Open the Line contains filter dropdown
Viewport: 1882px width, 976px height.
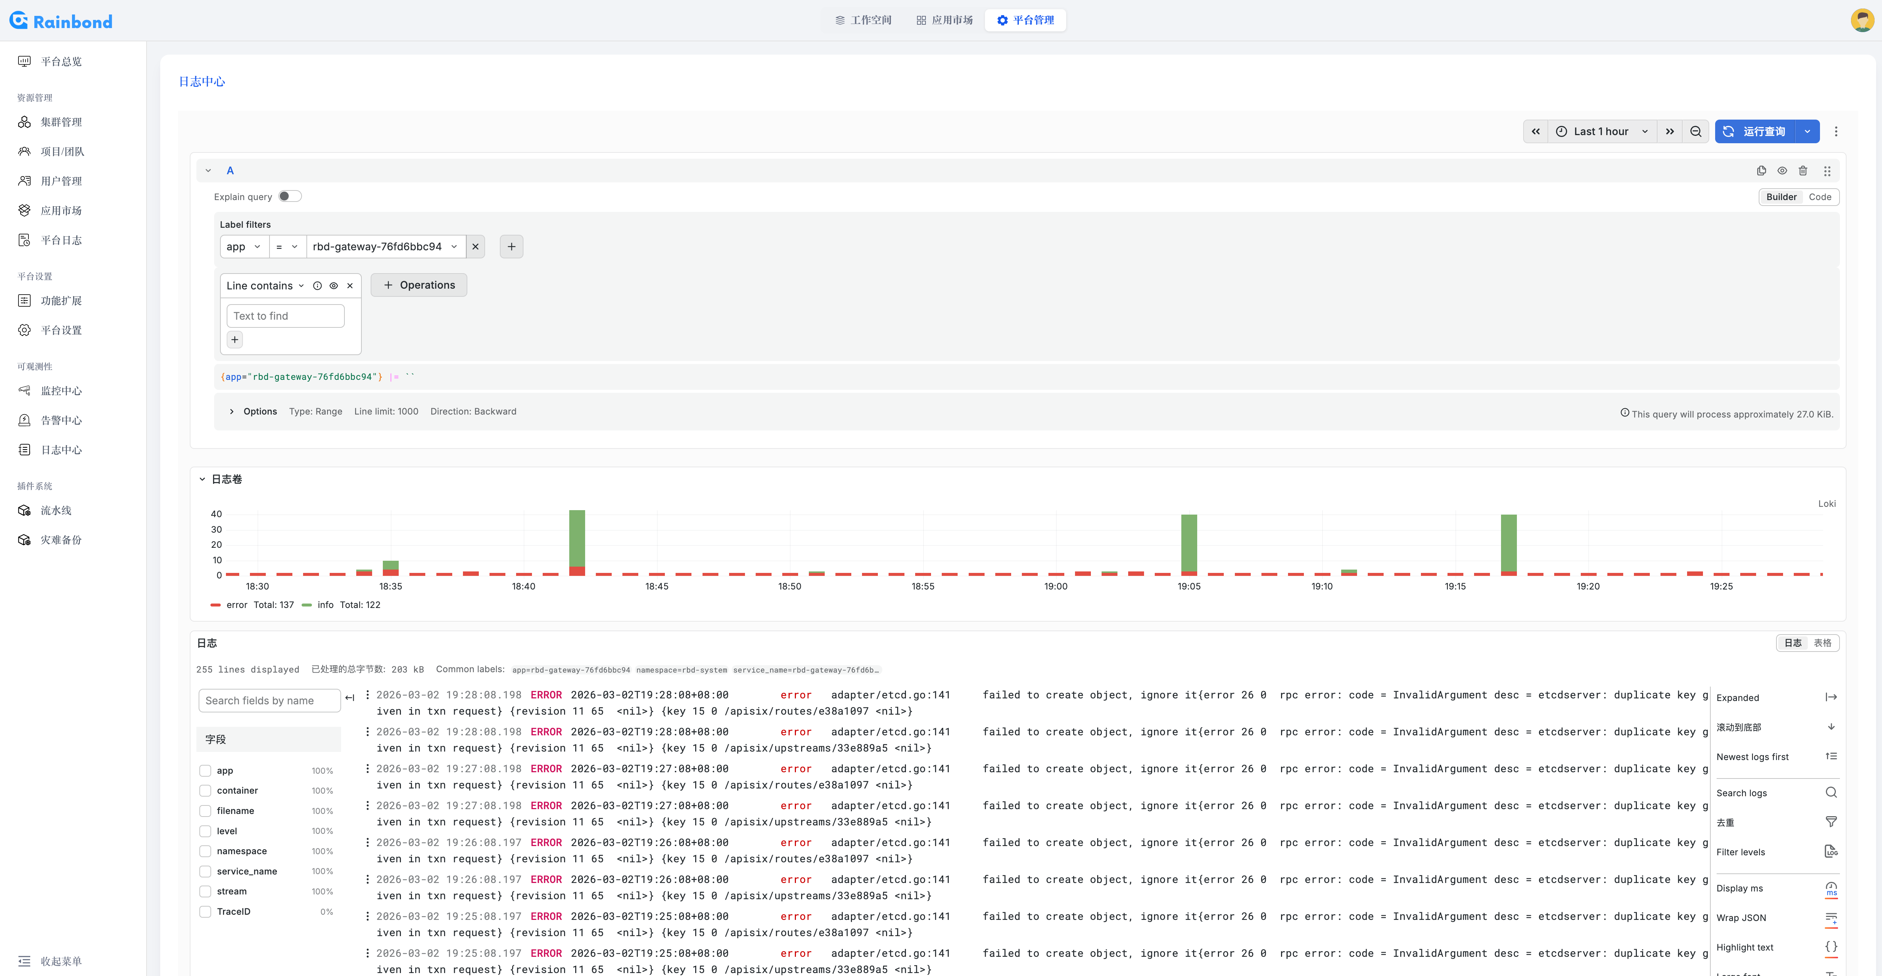[x=264, y=286]
